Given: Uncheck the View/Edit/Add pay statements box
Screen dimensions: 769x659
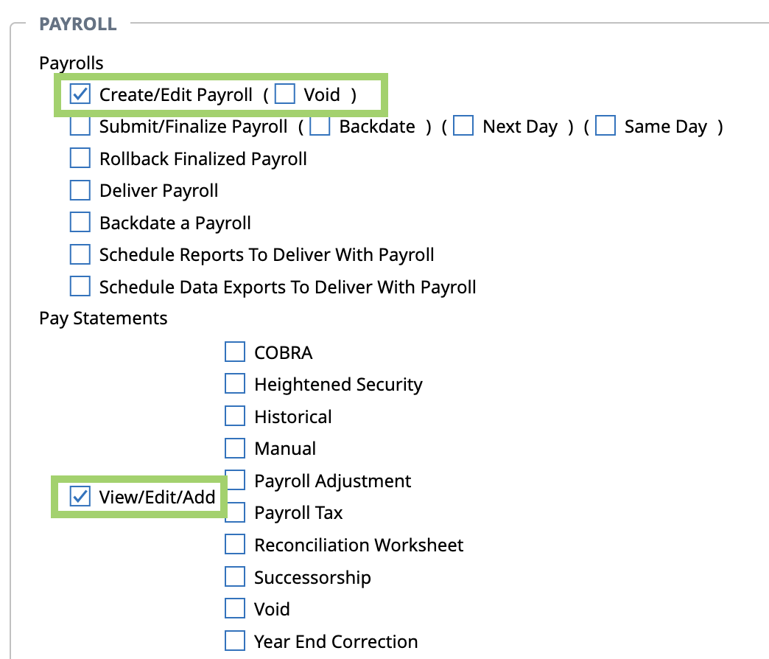Looking at the screenshot, I should coord(80,496).
